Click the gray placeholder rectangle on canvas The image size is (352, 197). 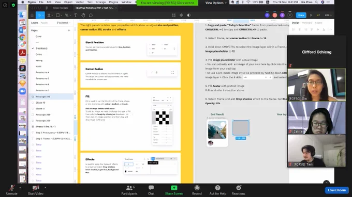pyautogui.click(x=241, y=128)
